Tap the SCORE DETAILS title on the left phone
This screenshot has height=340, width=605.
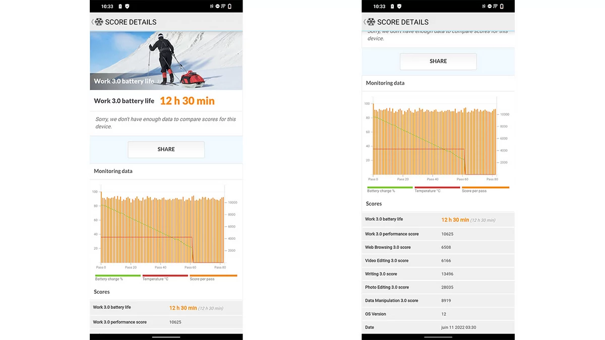(131, 22)
